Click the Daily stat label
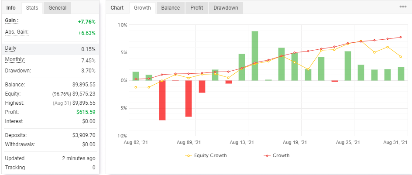412x175 pixels. click(x=11, y=48)
